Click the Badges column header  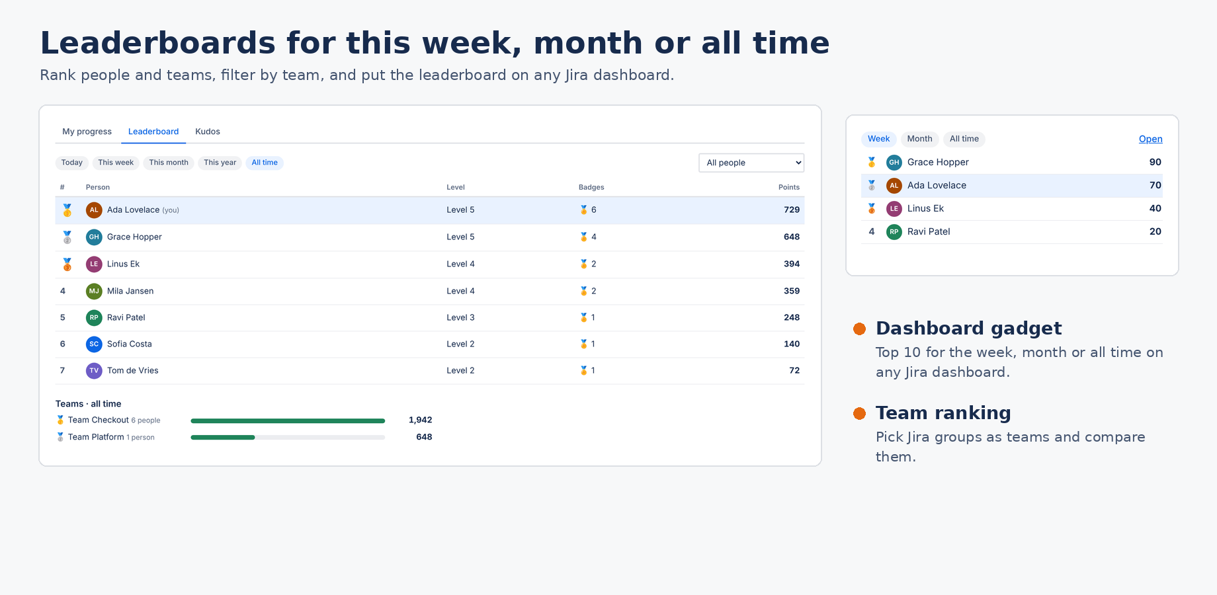pyautogui.click(x=591, y=187)
